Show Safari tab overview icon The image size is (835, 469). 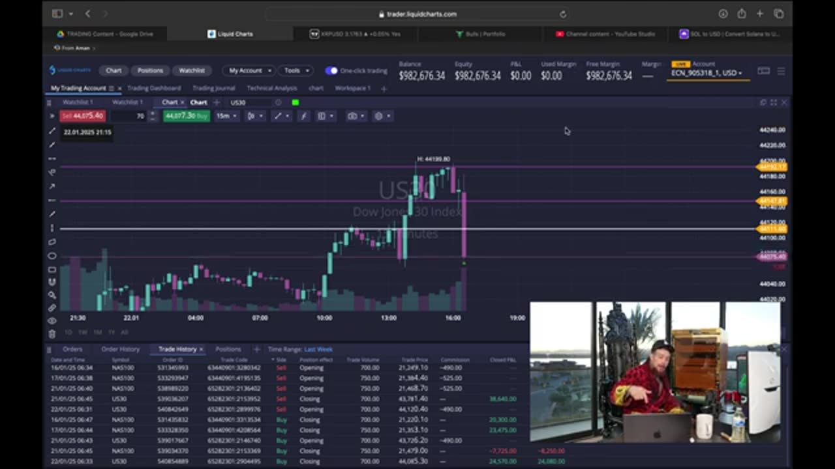[x=779, y=14]
